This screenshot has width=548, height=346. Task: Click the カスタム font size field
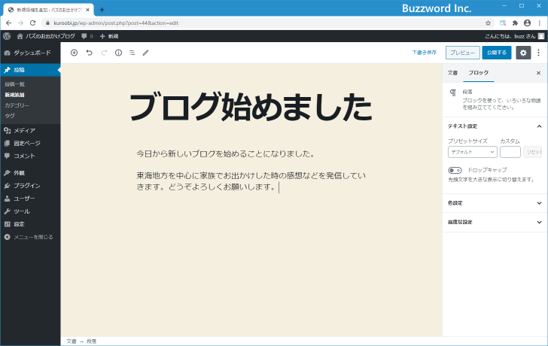point(510,152)
